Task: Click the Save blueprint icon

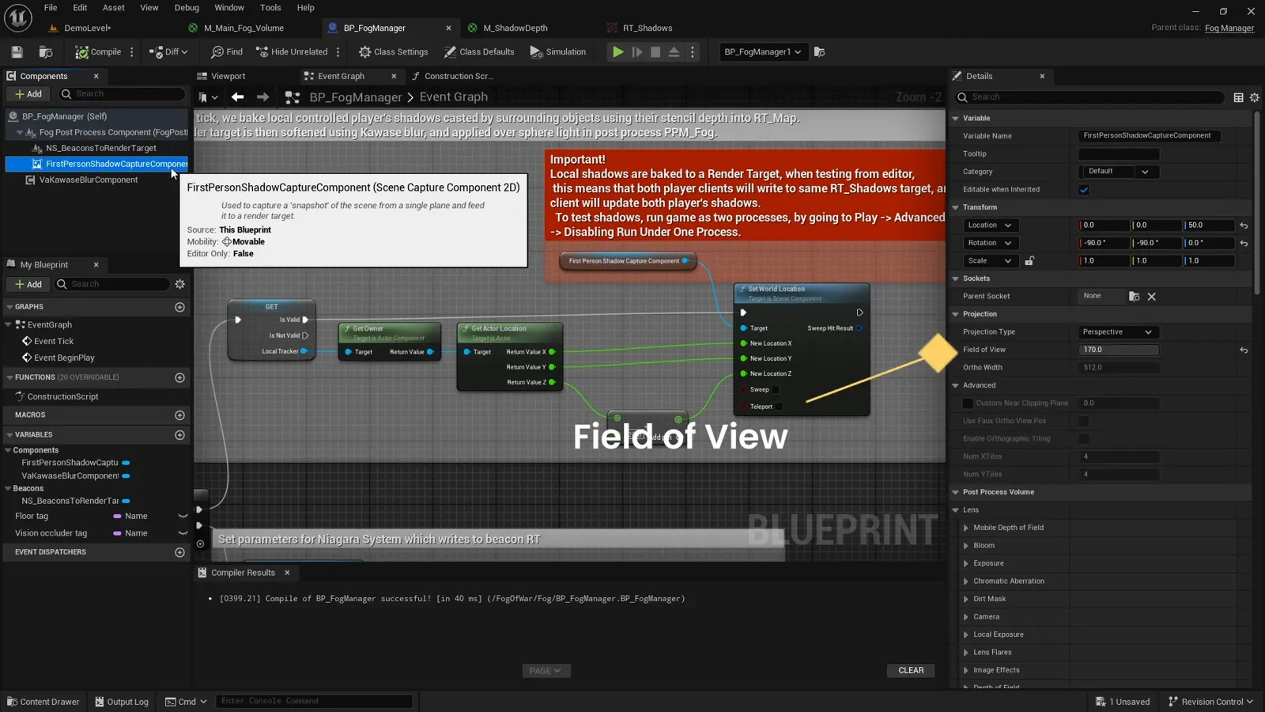Action: (x=17, y=52)
